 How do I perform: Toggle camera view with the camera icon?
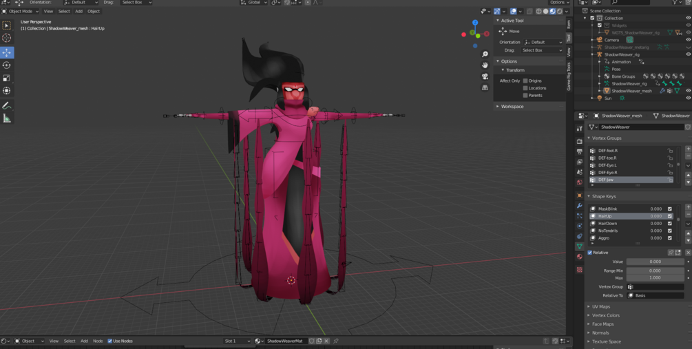(485, 76)
